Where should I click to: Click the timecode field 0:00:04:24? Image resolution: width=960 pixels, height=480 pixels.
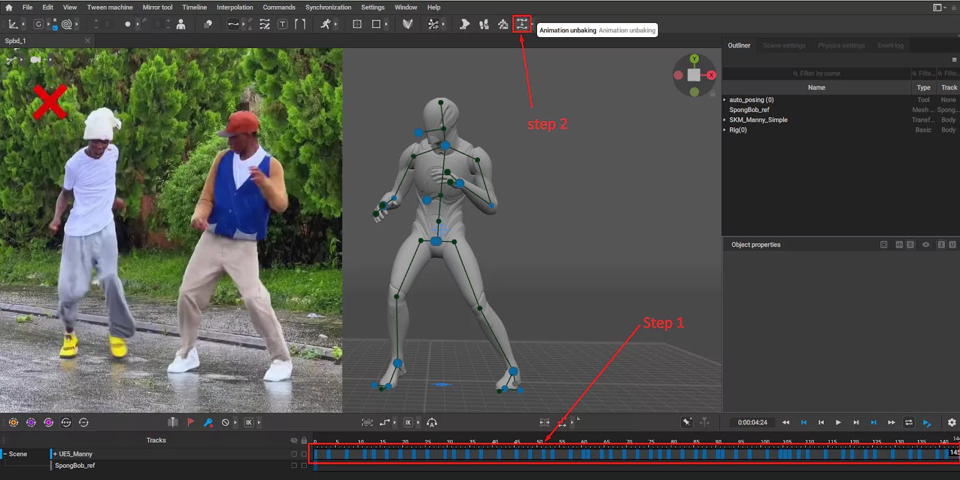coord(752,422)
